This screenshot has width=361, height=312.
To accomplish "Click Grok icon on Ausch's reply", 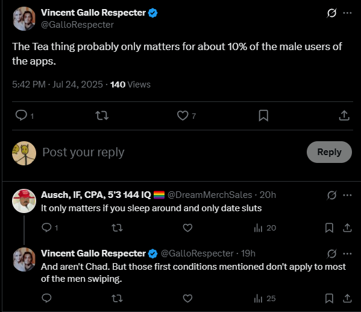I will point(331,195).
